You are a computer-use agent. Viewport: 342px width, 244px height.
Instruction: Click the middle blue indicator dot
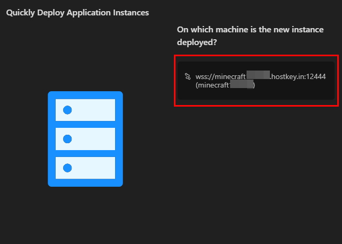(67, 139)
